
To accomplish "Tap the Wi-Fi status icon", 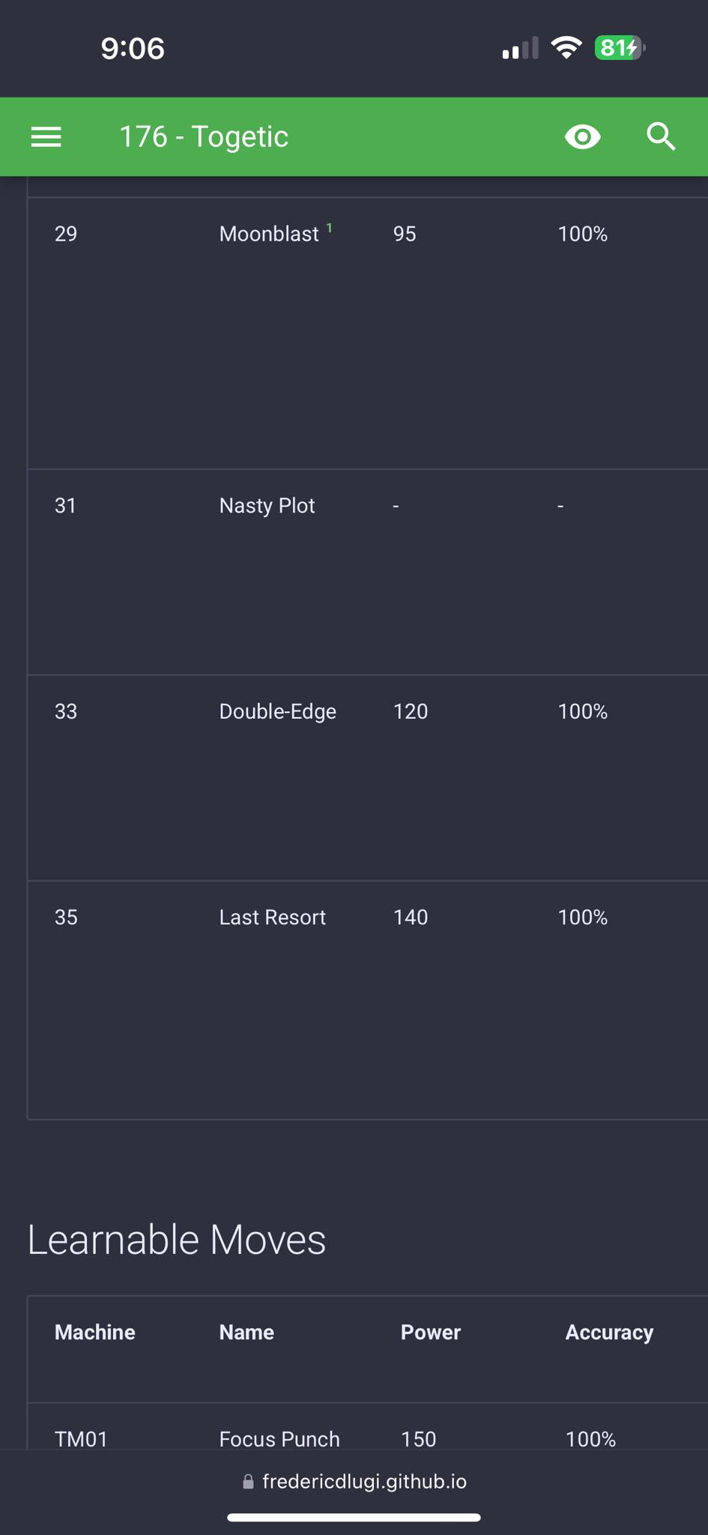I will [x=566, y=49].
